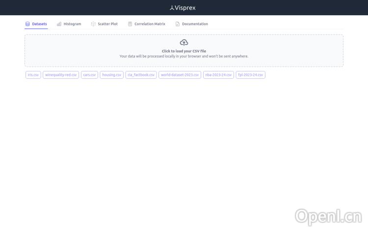The height and width of the screenshot is (229, 368).
Task: Click the database icon beside Datasets
Action: [27, 24]
